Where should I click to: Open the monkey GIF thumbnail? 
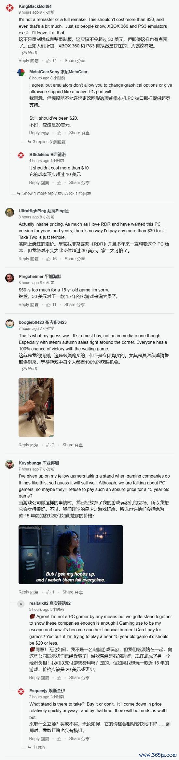click(x=36, y=407)
